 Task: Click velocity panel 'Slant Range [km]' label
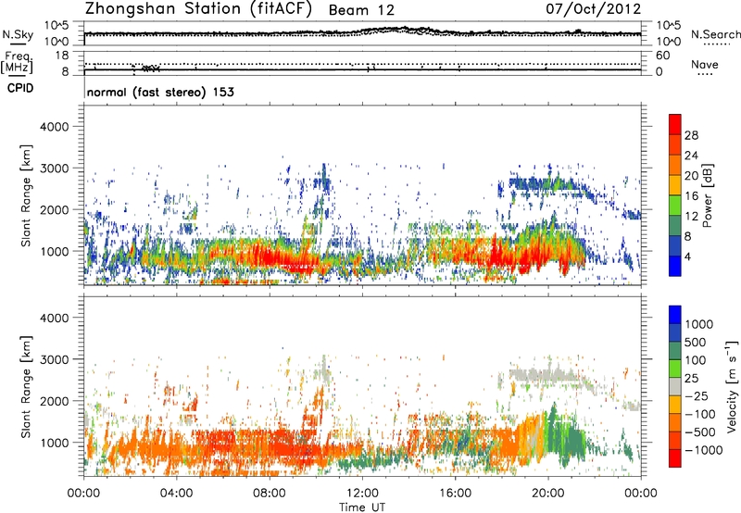point(26,386)
